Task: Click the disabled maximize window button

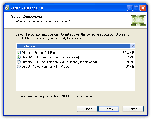Action: 136,8
